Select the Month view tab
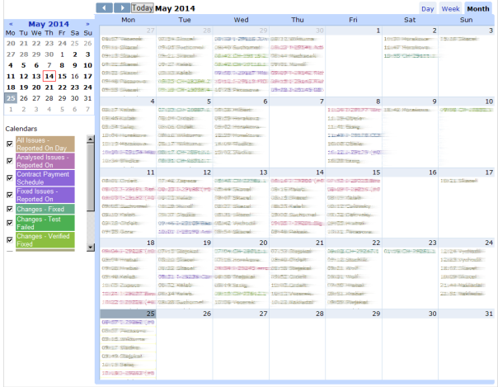This screenshot has height=387, width=498. click(x=478, y=8)
